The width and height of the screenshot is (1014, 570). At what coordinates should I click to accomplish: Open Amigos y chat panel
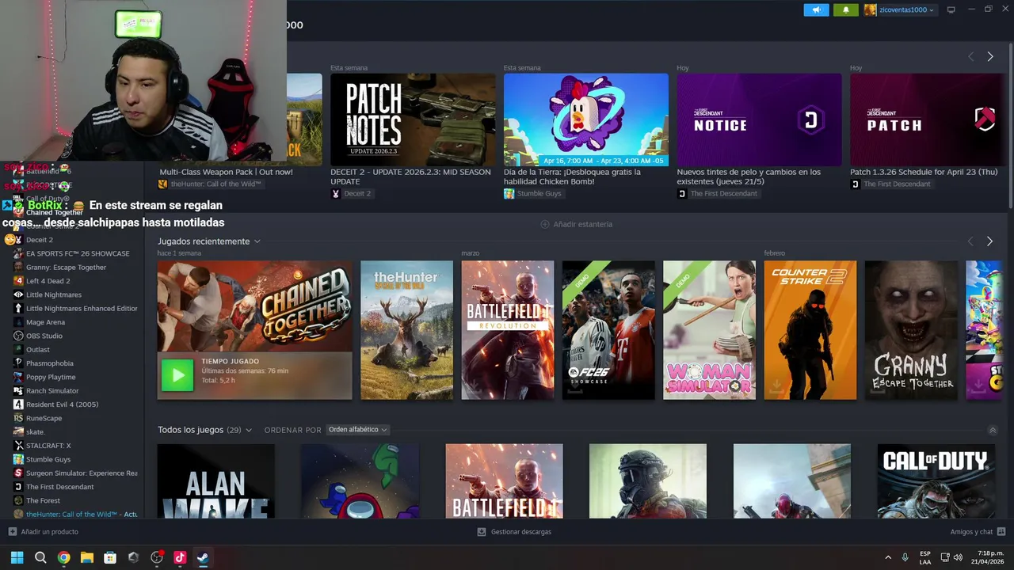[x=978, y=532]
